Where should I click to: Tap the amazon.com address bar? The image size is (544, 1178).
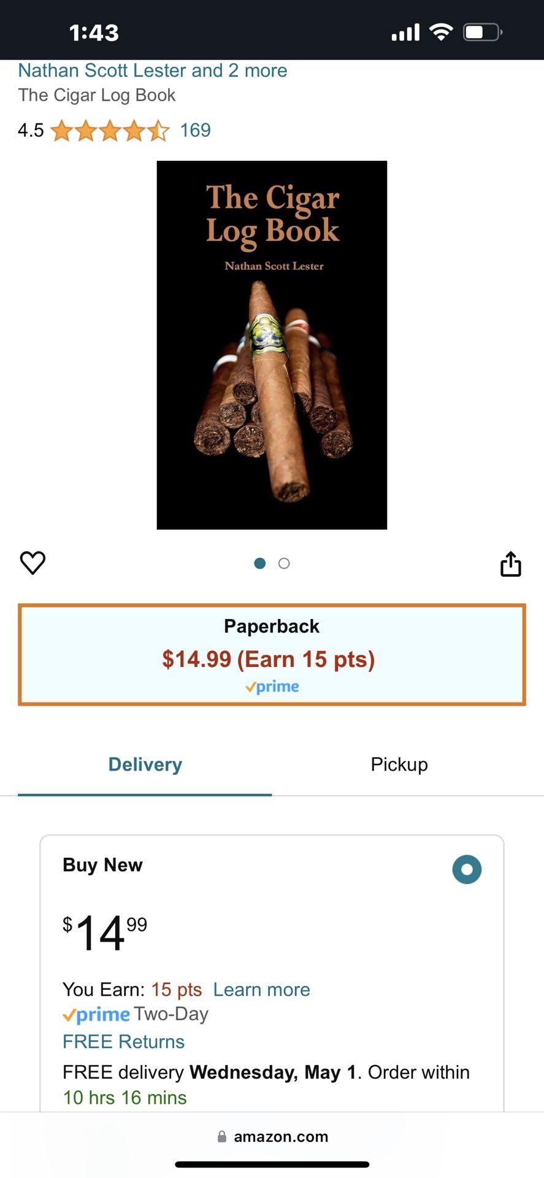[272, 1136]
